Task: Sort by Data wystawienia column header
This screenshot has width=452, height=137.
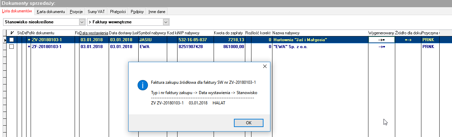Action: coord(94,33)
